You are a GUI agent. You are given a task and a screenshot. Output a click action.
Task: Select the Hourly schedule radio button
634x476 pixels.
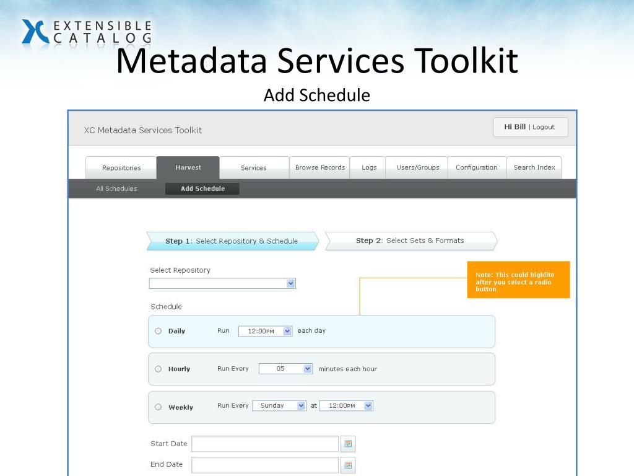coord(158,369)
